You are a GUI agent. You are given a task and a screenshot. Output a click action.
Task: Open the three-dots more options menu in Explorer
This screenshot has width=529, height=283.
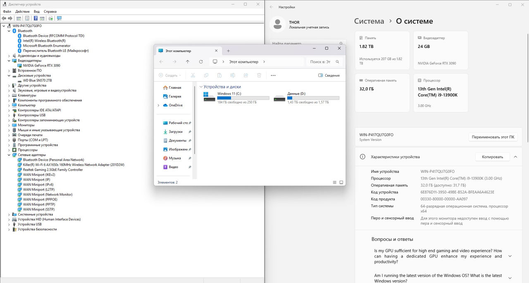coord(273,76)
